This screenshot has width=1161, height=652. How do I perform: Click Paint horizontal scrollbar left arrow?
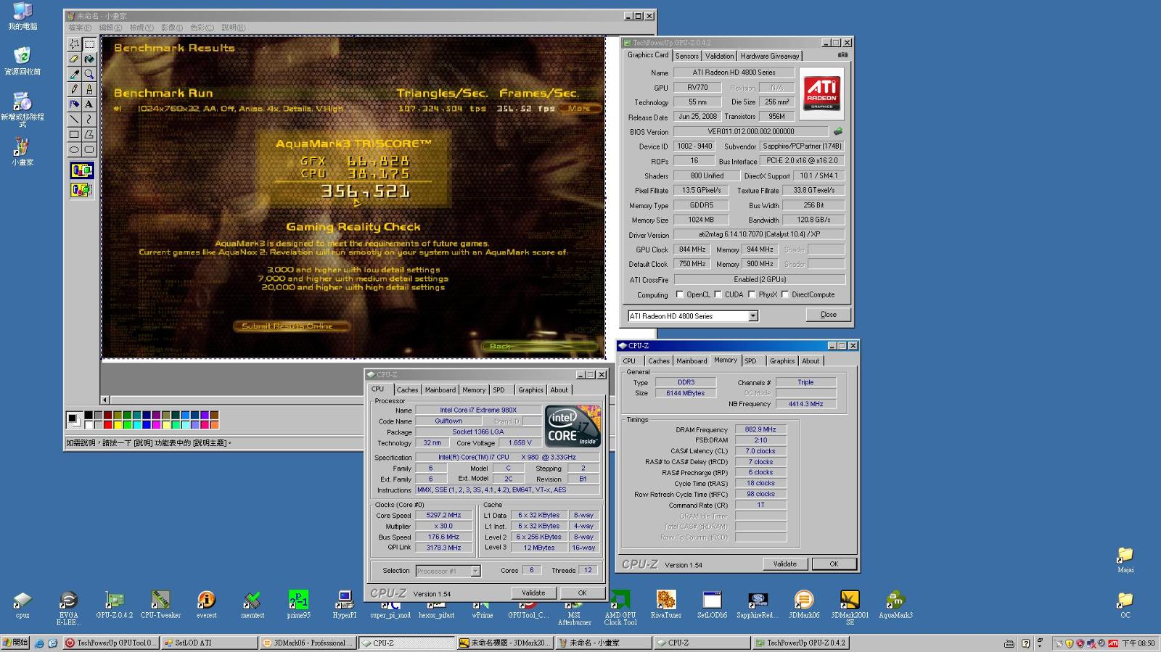pyautogui.click(x=104, y=400)
